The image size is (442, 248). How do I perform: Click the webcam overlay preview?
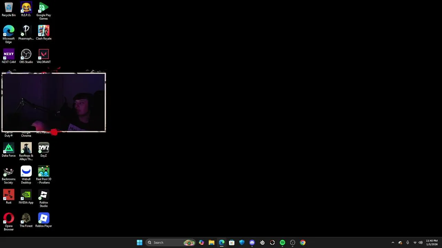54,102
